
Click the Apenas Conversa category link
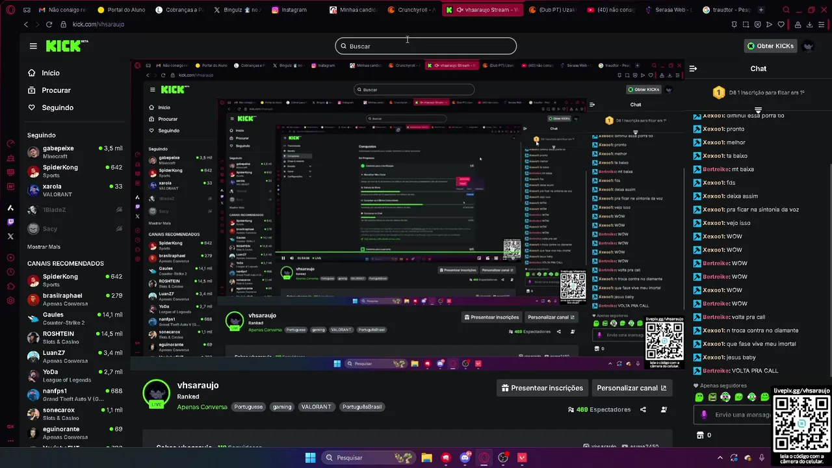[203, 407]
